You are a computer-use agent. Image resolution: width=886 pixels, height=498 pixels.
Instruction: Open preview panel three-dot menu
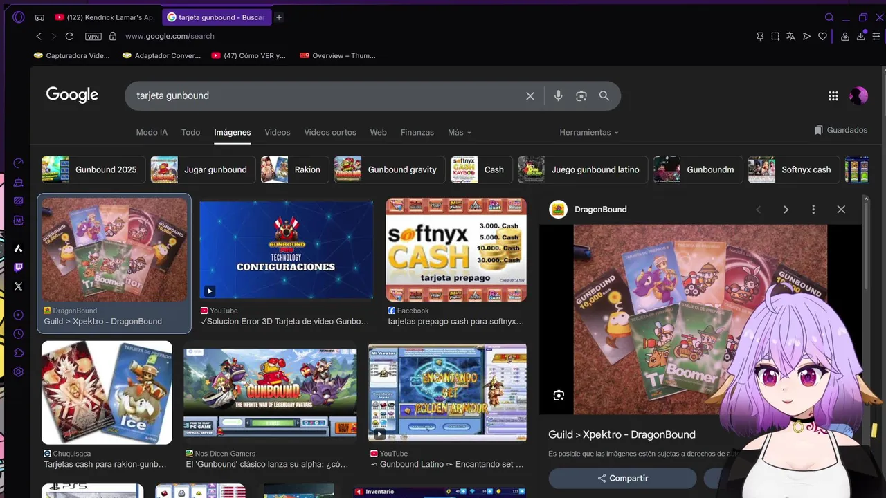(813, 210)
